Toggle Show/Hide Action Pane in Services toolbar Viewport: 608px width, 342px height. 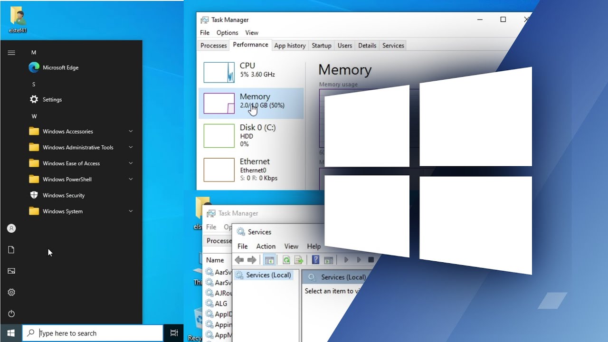pyautogui.click(x=328, y=260)
